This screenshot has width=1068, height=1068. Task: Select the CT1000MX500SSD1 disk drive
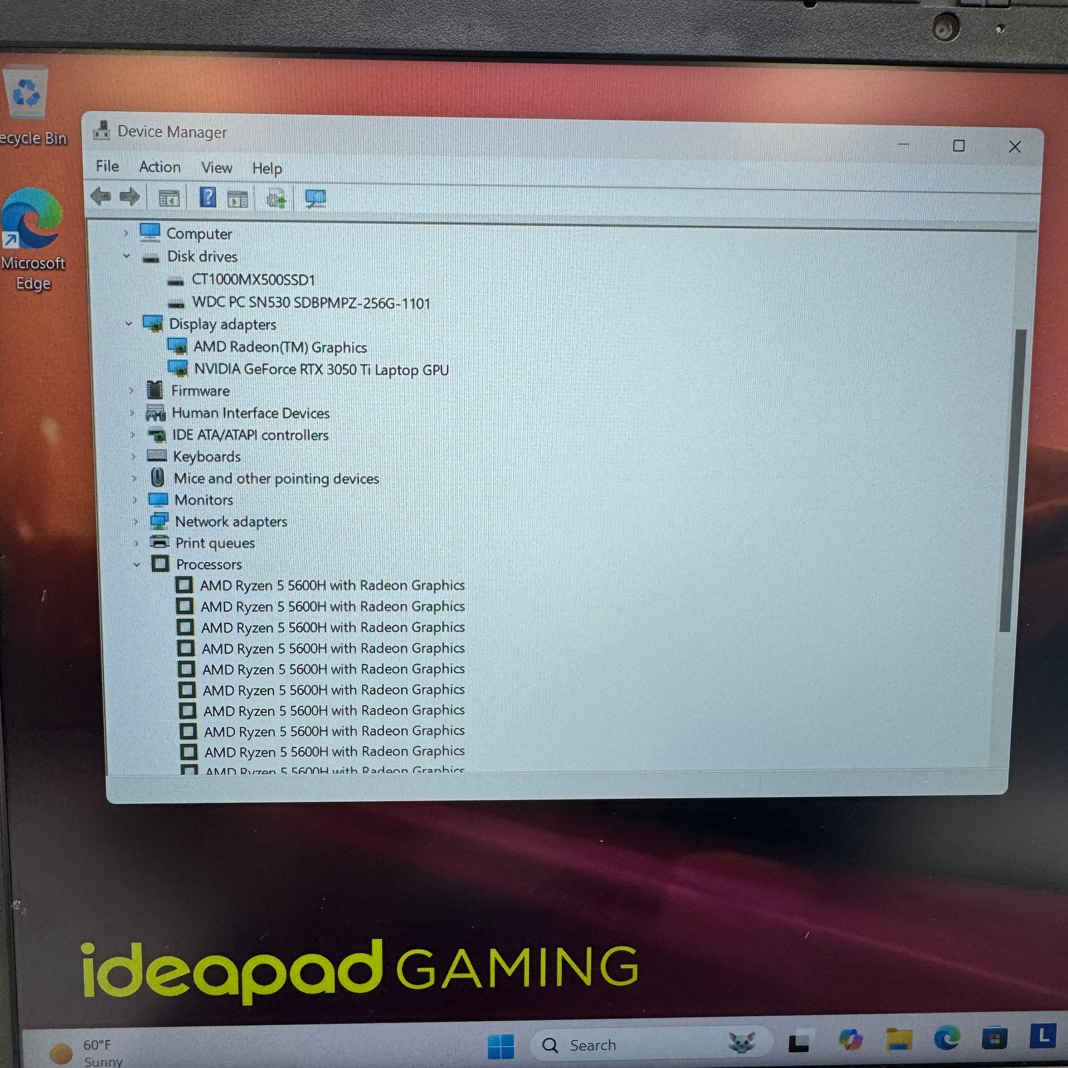coord(252,280)
